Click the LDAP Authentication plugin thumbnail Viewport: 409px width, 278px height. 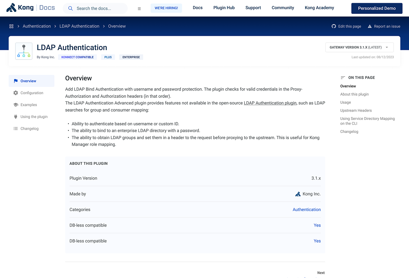[24, 51]
